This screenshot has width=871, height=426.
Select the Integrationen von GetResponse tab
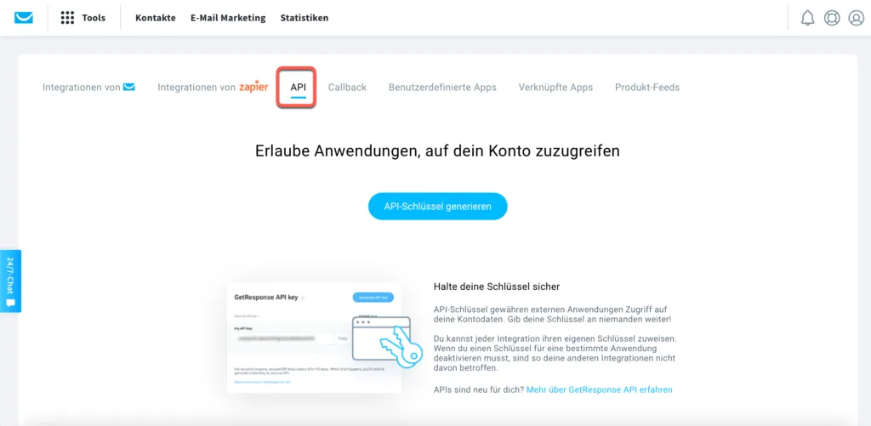coord(88,88)
